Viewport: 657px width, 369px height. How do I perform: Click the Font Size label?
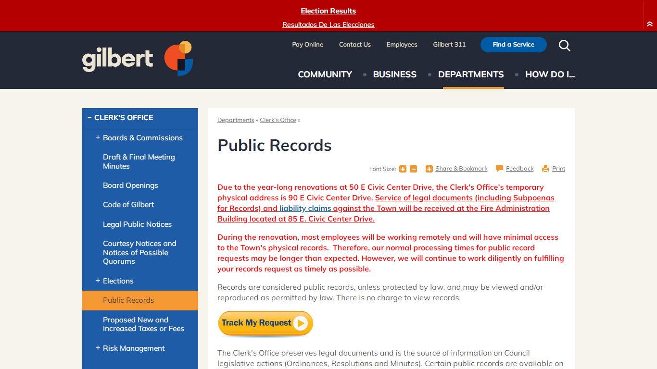click(382, 169)
